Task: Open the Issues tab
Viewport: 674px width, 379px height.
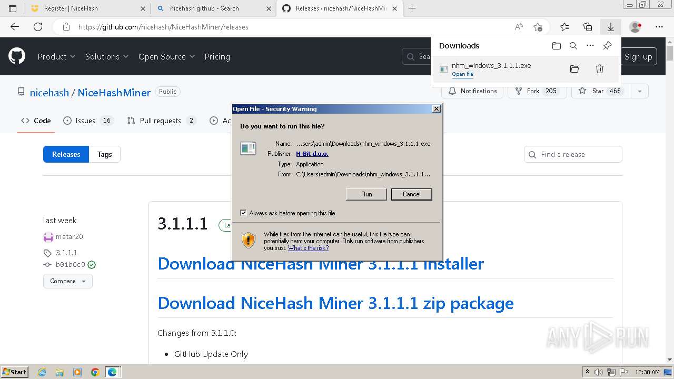Action: point(88,121)
